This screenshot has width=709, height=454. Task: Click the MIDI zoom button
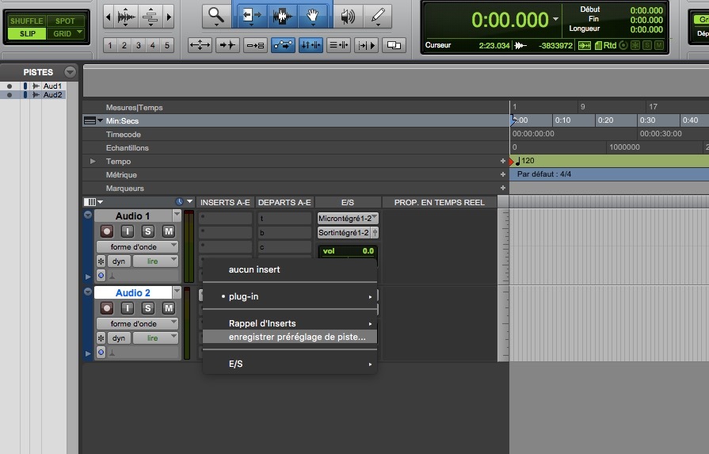point(151,17)
